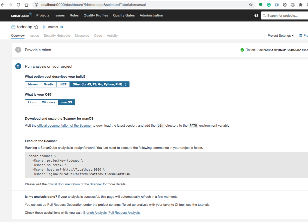The height and width of the screenshot is (222, 308).
Task: Select the .NET build option
Action: (x=63, y=84)
